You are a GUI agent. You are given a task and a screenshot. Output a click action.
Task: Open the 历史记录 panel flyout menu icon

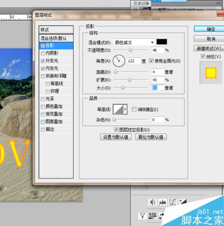219,3
